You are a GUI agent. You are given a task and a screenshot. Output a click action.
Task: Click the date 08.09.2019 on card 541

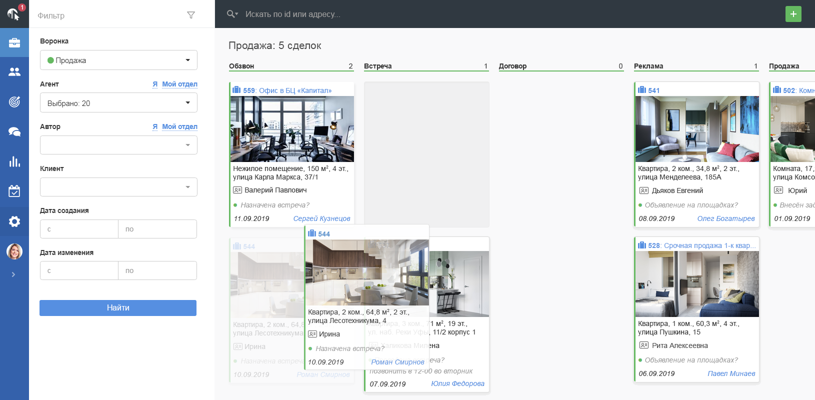[x=656, y=218]
